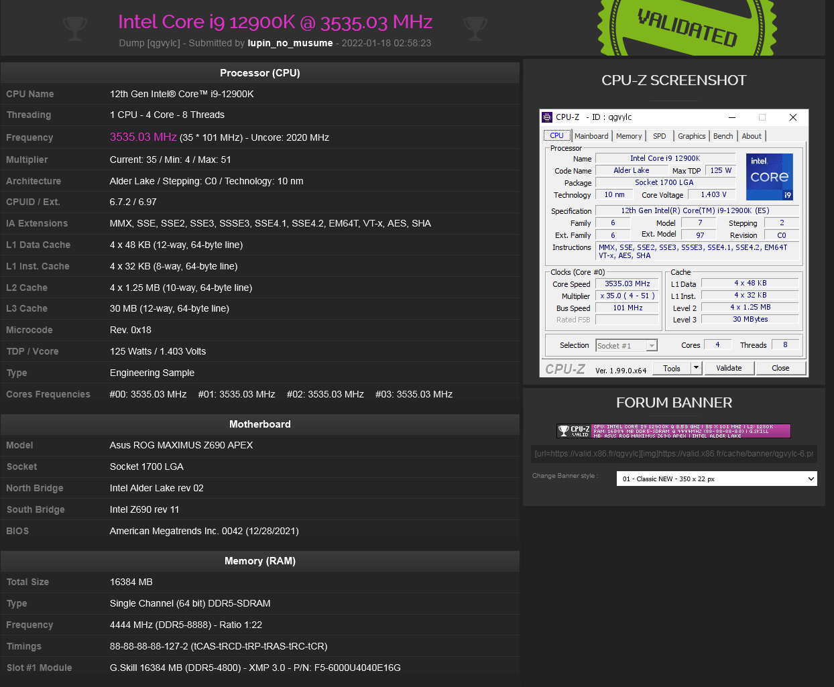The image size is (834, 687).
Task: Switch to the About tab
Action: point(752,136)
